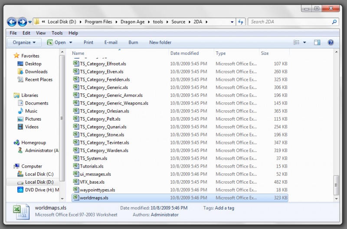
Task: Click the refresh icon beside address bar
Action: [x=241, y=22]
